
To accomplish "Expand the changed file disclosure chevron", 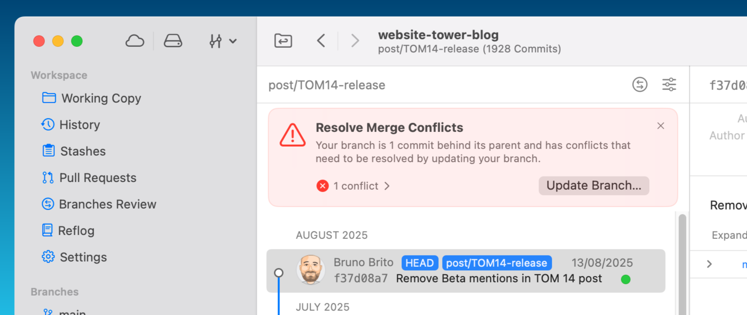I will click(709, 264).
